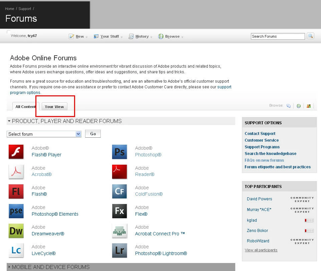The image size is (321, 271).
Task: Open Forum etiquette and best practices link
Action: [278, 167]
